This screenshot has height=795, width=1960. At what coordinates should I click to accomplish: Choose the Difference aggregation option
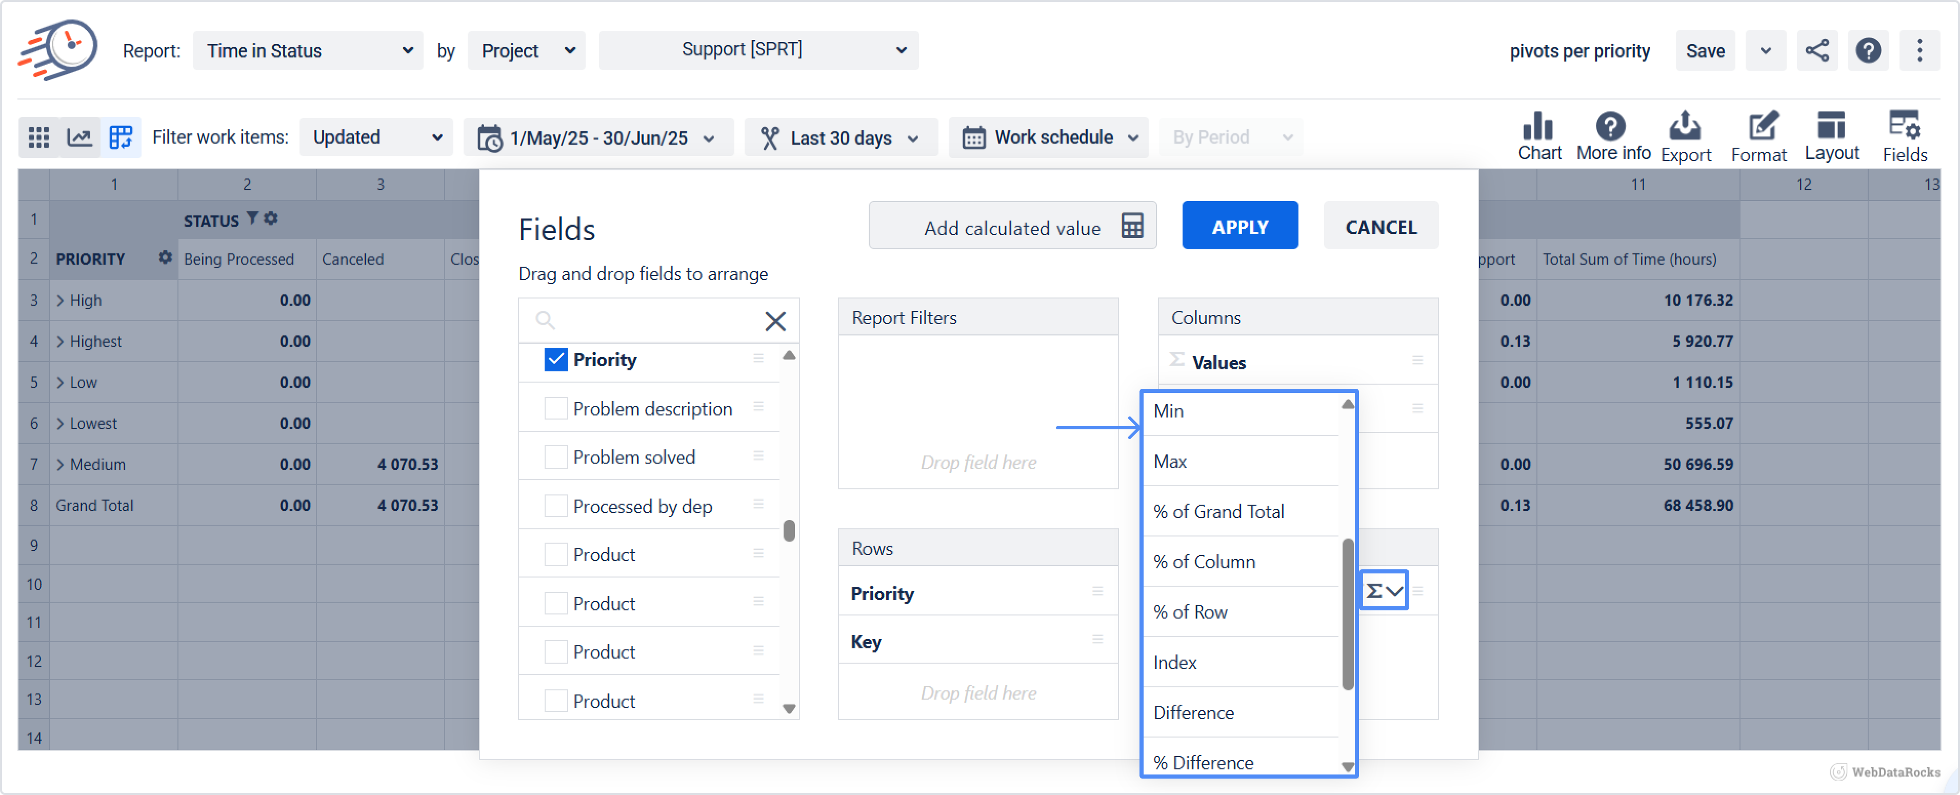click(1193, 712)
